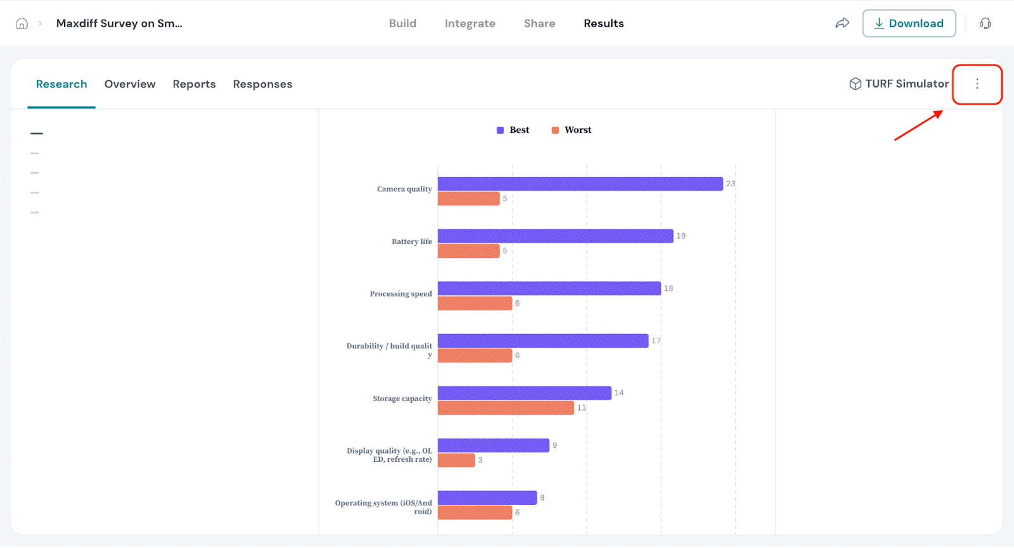
Task: Select the Research tab
Action: 61,84
